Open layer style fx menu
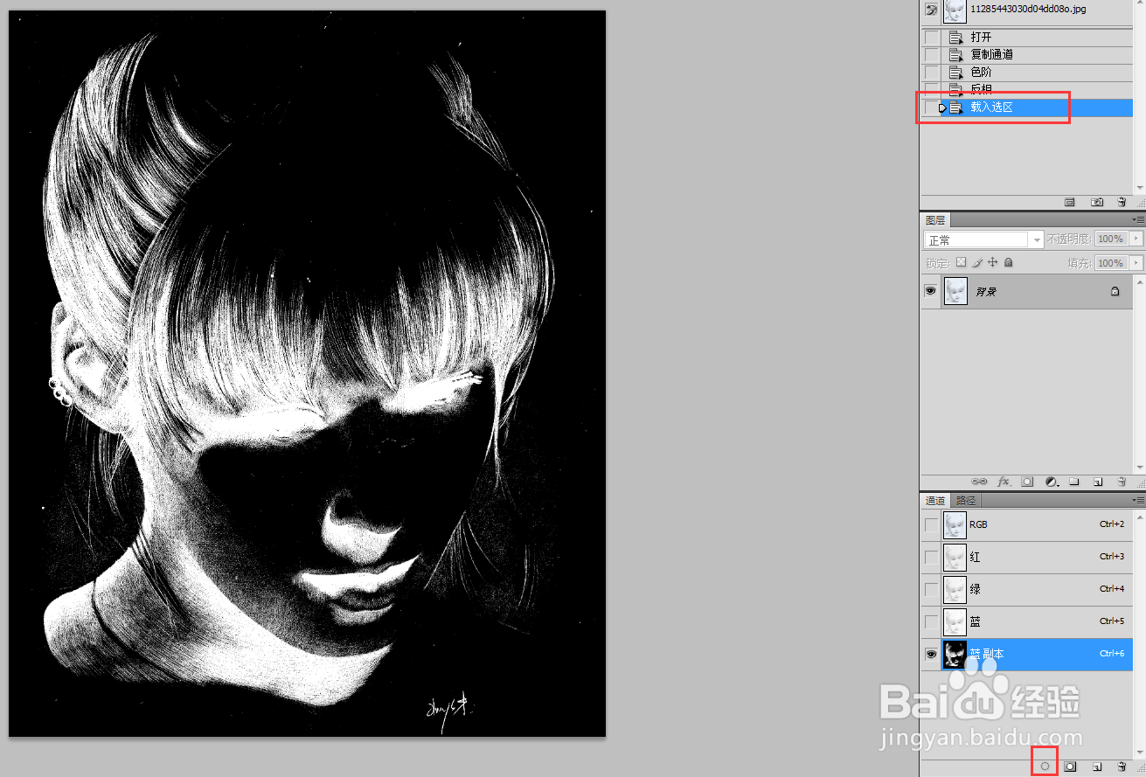The width and height of the screenshot is (1146, 777). pos(1004,482)
